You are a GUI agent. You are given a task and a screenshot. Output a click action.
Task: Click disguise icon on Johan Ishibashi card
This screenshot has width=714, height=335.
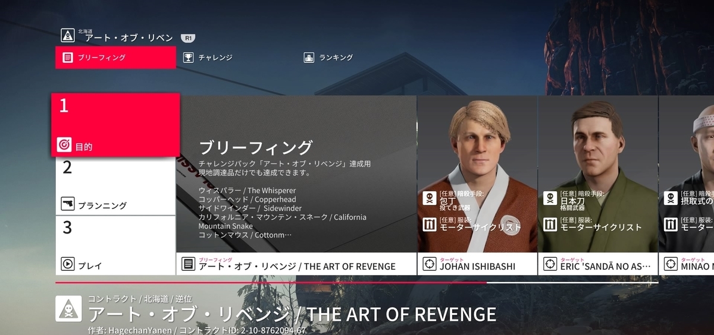coord(428,224)
